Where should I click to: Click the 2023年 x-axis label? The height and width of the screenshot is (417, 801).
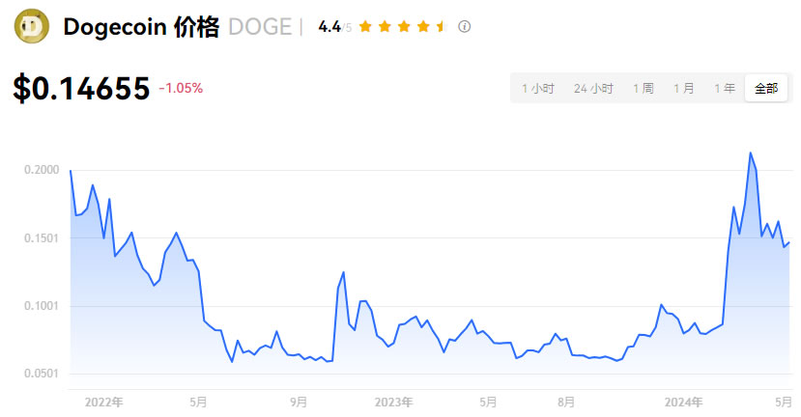coord(393,403)
